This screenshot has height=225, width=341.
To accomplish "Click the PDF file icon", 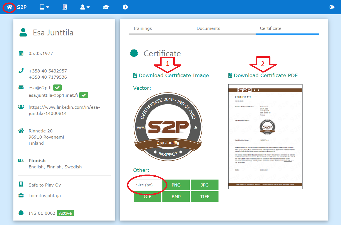I will point(230,75).
